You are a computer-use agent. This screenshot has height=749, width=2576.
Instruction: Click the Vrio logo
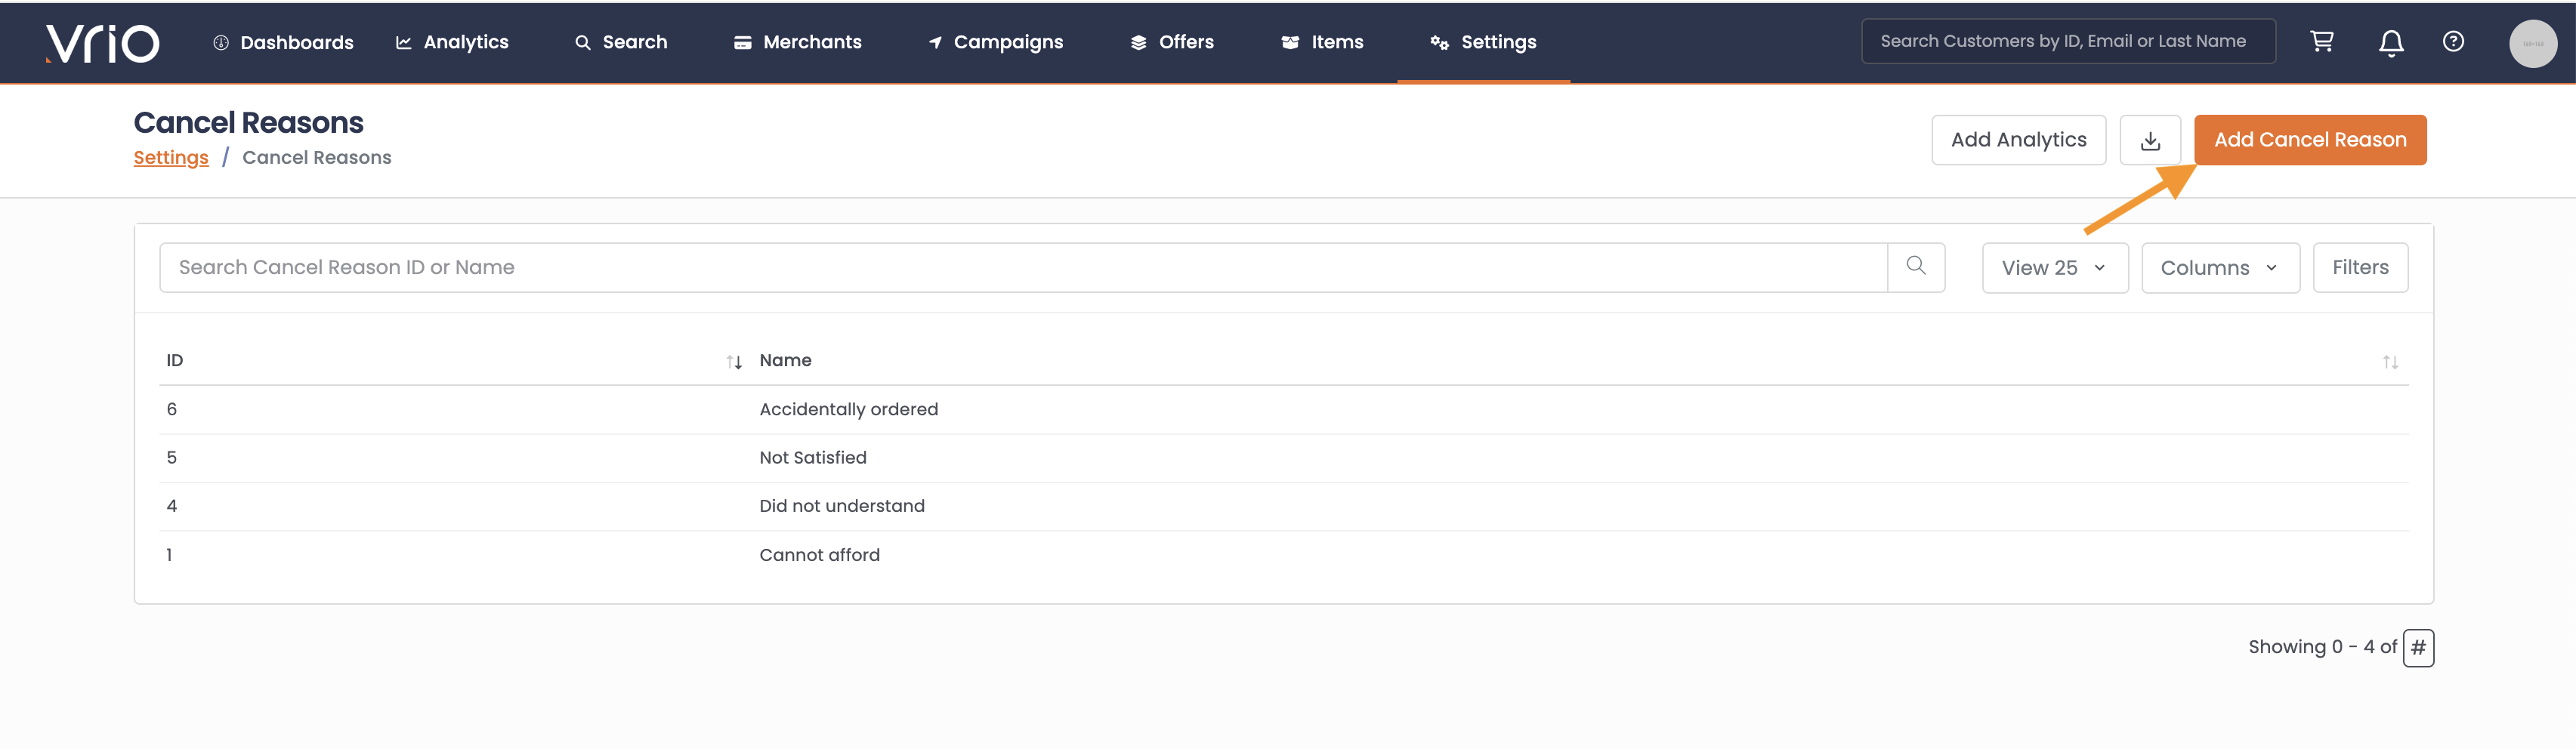coord(102,42)
